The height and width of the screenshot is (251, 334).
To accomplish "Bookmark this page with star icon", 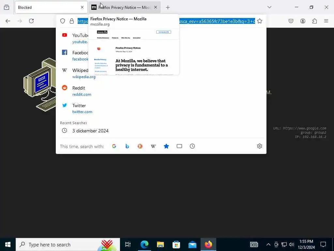I will click(x=260, y=21).
